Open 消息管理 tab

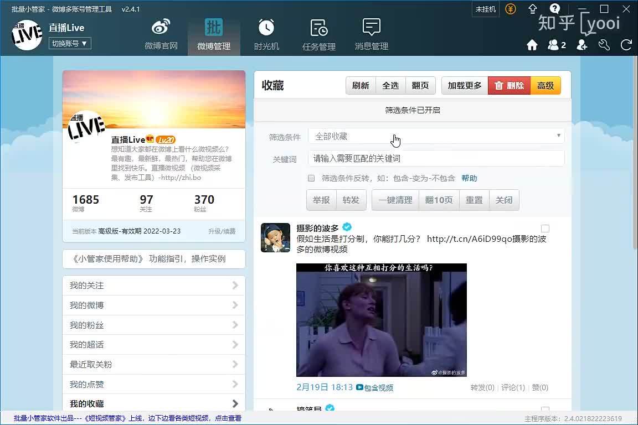point(372,35)
